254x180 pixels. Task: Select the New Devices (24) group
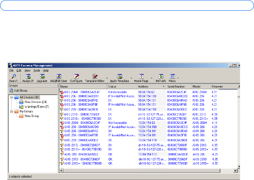[36, 102]
